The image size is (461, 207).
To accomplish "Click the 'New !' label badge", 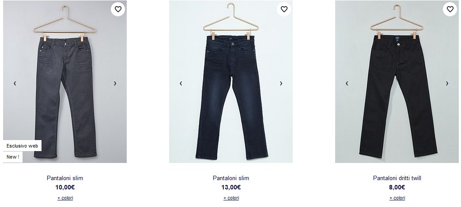I will (x=13, y=157).
